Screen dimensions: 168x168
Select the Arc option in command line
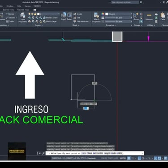(x=84, y=153)
